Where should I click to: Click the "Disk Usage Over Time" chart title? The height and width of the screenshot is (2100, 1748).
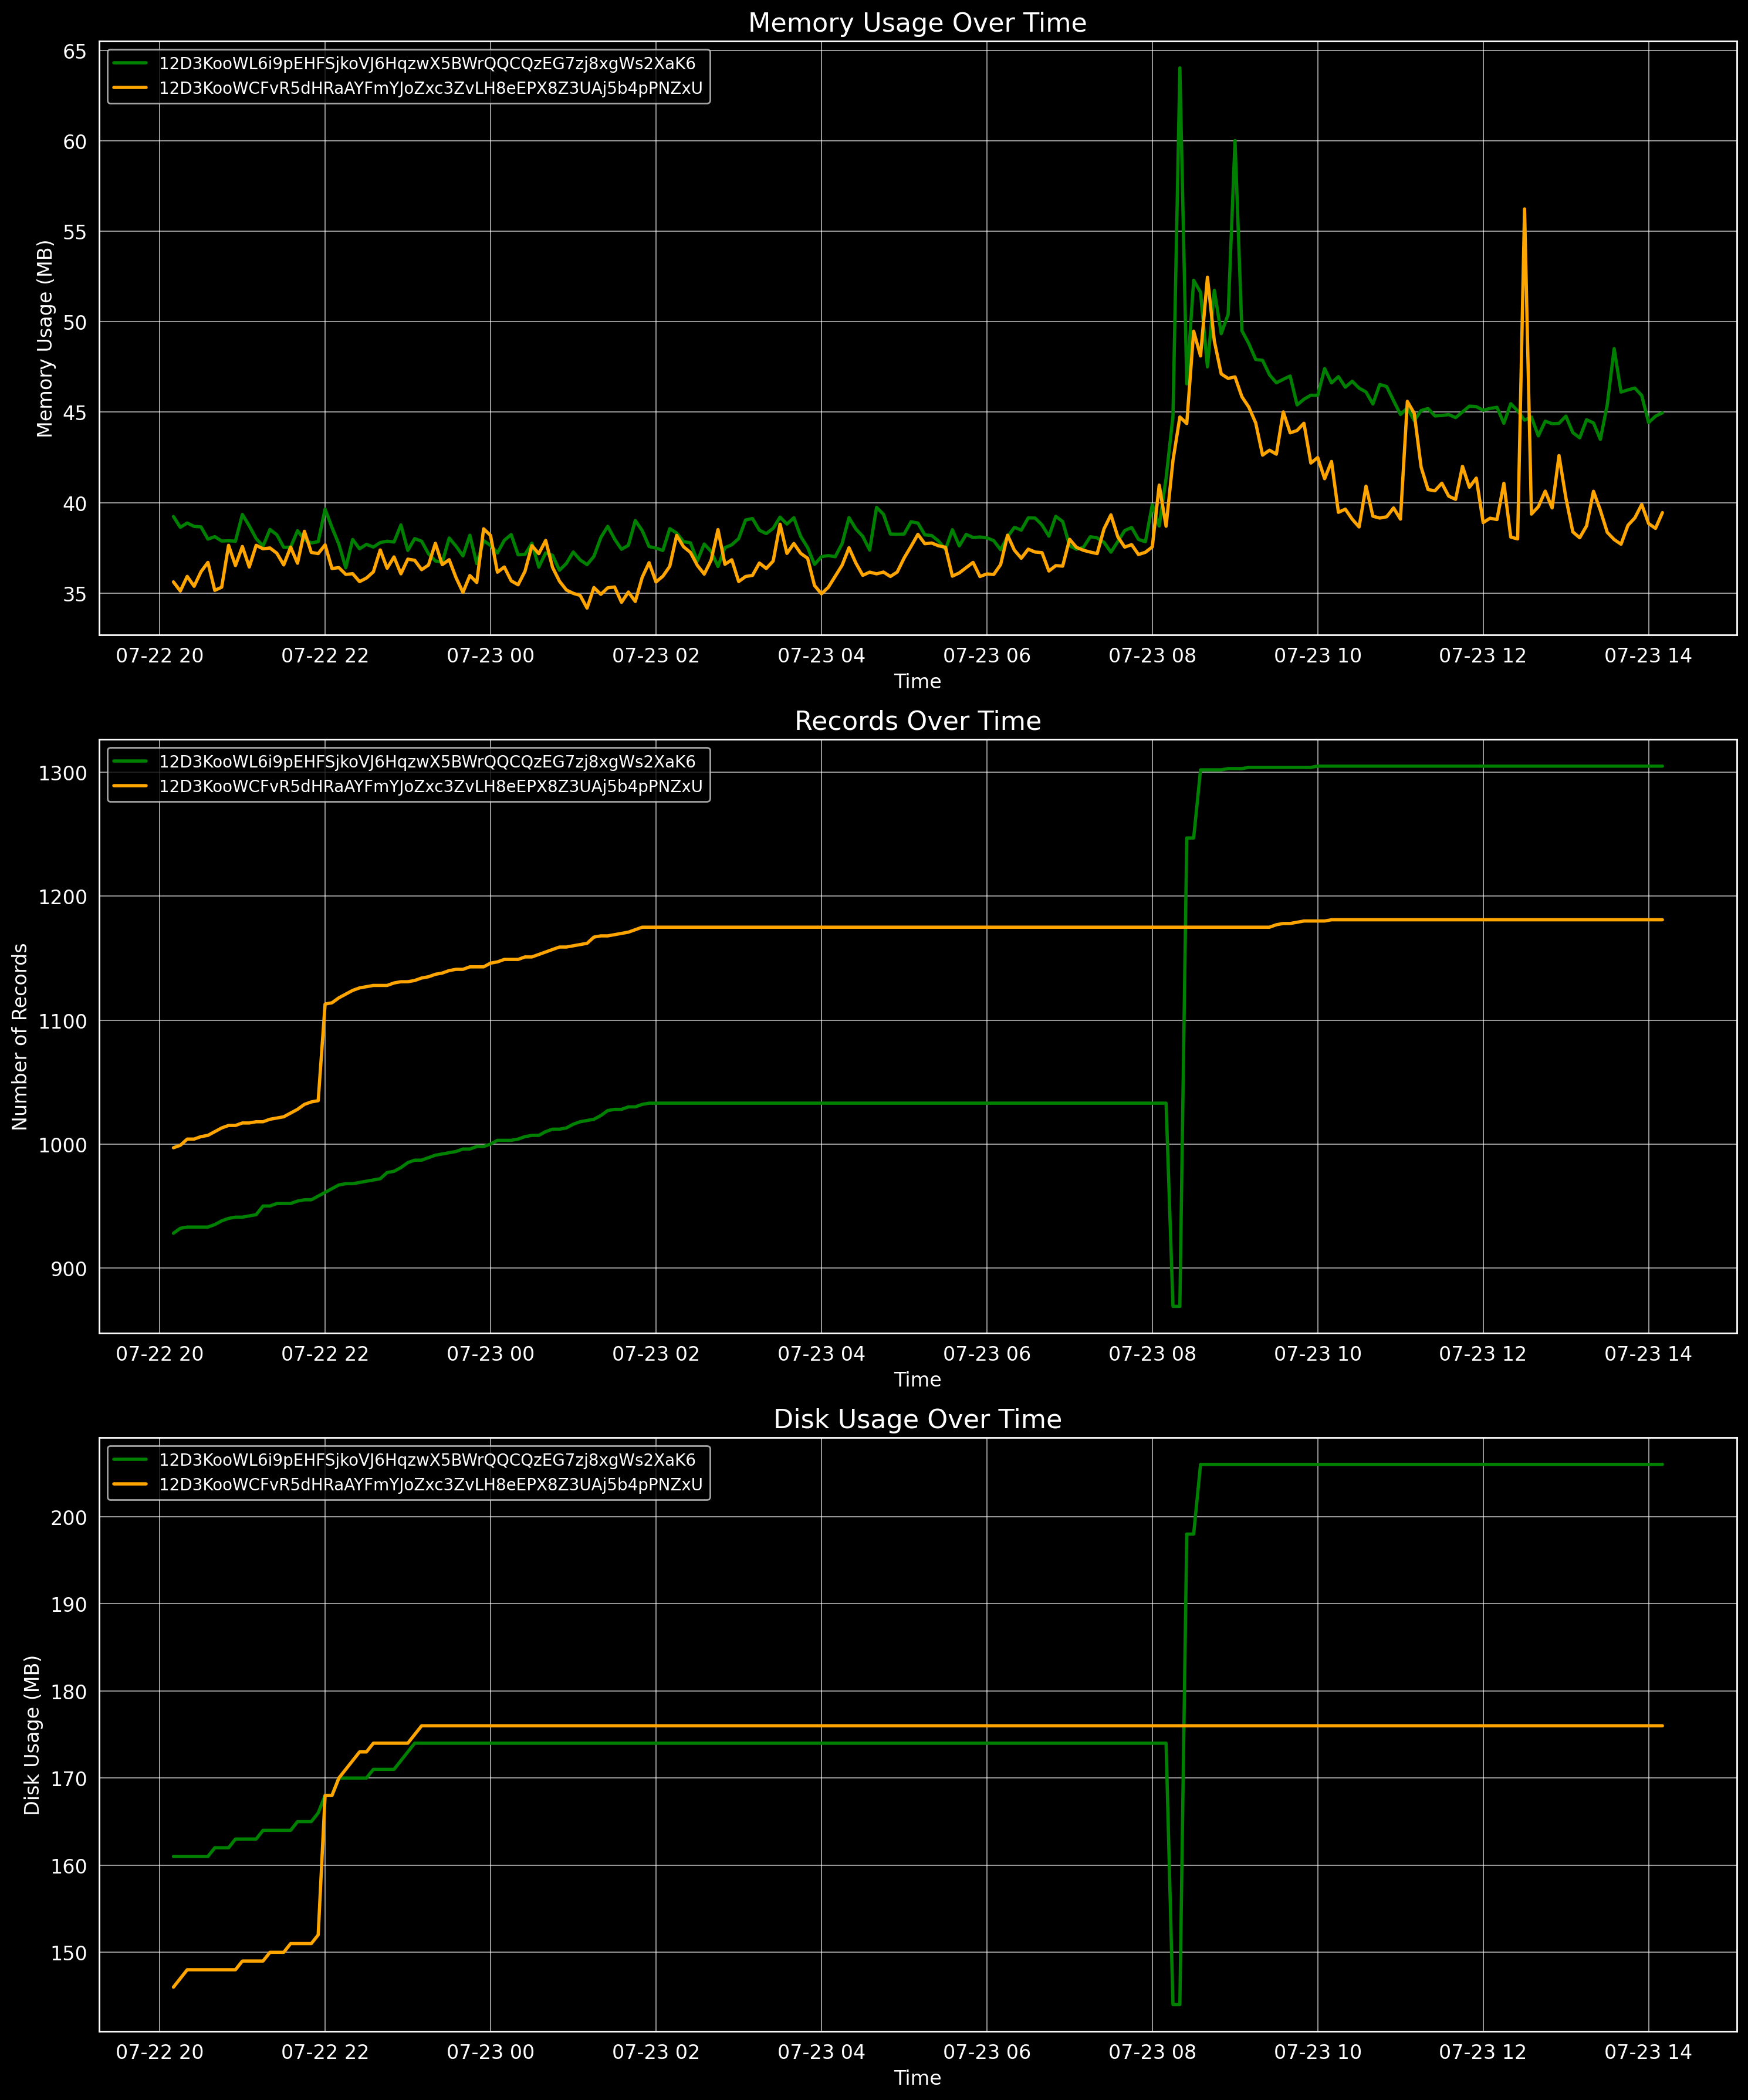(x=917, y=1419)
